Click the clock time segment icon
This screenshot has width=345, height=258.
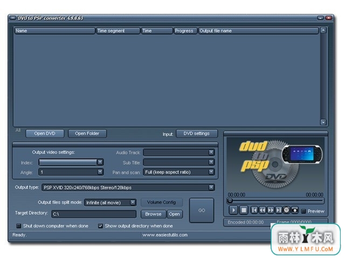(286, 210)
